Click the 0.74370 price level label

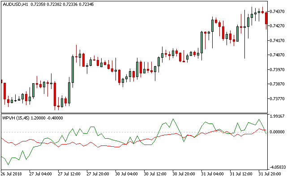tap(278, 11)
